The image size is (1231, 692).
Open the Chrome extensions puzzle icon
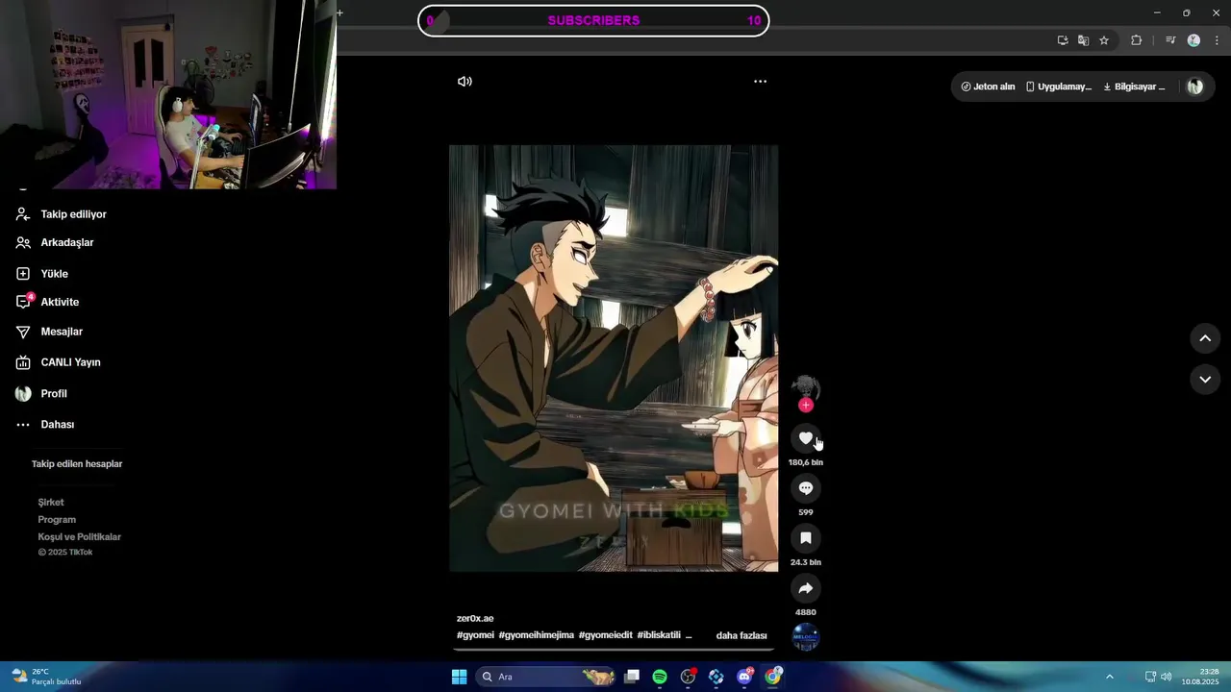(x=1137, y=40)
